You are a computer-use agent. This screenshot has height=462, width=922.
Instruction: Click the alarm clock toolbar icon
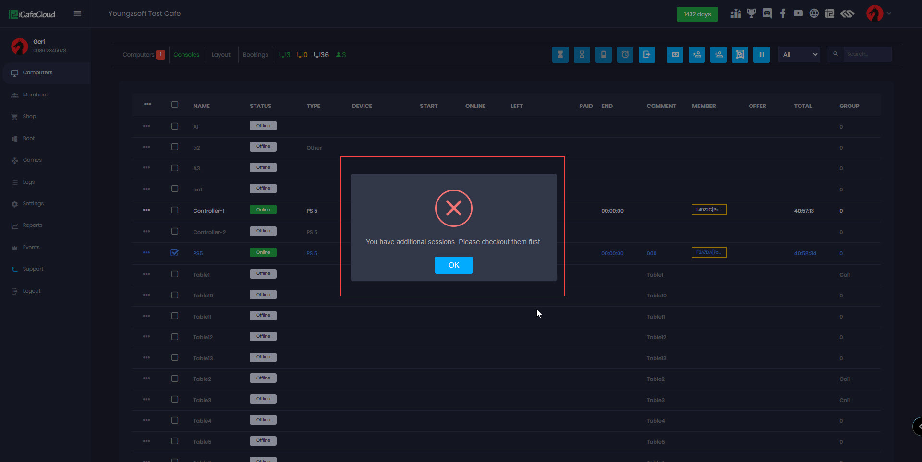[625, 55]
